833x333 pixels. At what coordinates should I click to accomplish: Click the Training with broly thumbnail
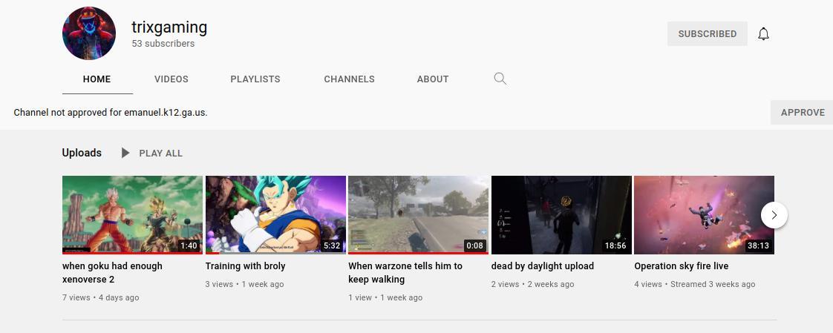pyautogui.click(x=275, y=215)
